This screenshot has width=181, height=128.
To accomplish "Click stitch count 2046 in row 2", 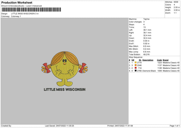I will click(x=139, y=65).
